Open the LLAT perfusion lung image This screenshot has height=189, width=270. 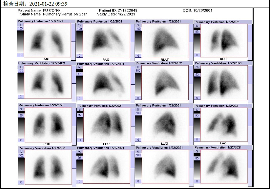(x=165, y=125)
